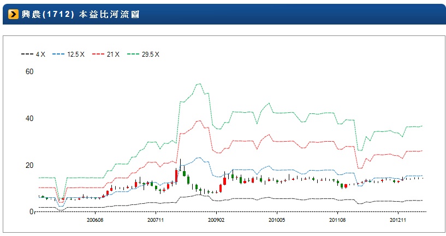Click the 40 y-axis label
Image resolution: width=446 pixels, height=236 pixels.
(29, 118)
